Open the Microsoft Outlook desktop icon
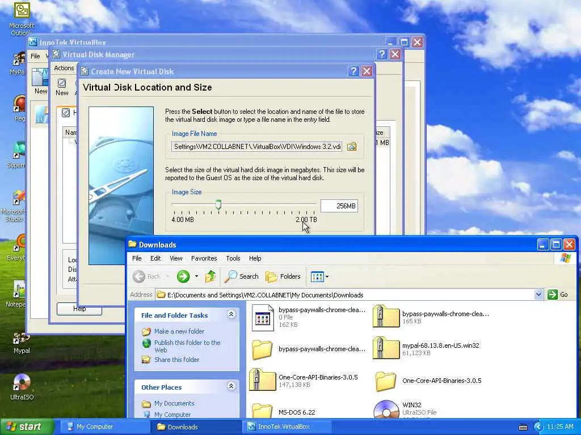 pyautogui.click(x=22, y=19)
